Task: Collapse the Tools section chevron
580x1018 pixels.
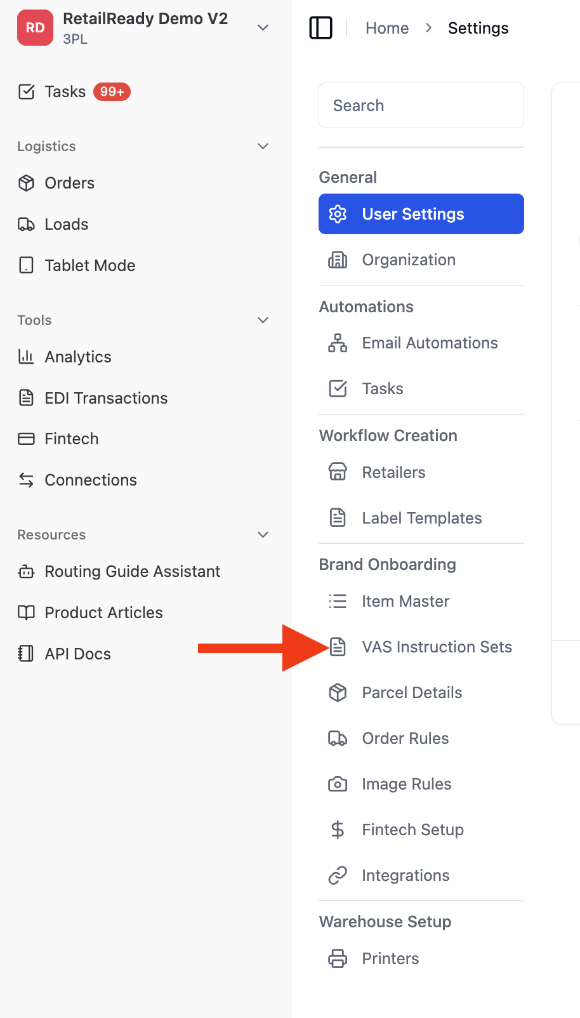Action: [x=263, y=321]
